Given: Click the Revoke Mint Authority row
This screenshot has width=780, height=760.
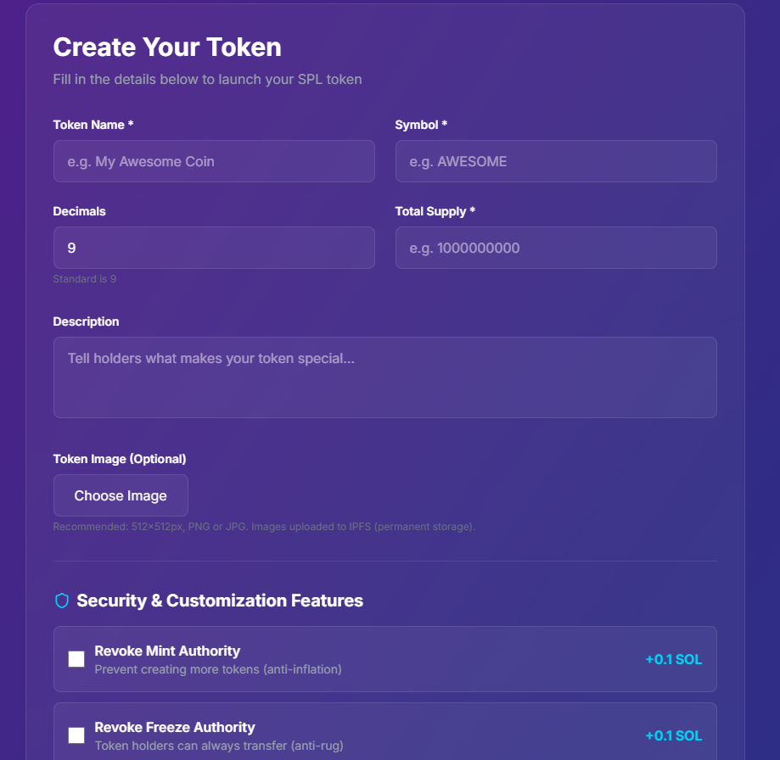Looking at the screenshot, I should click(384, 659).
